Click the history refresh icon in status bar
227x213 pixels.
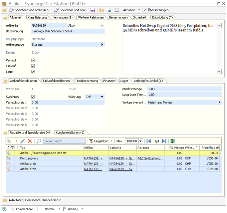click(4, 209)
